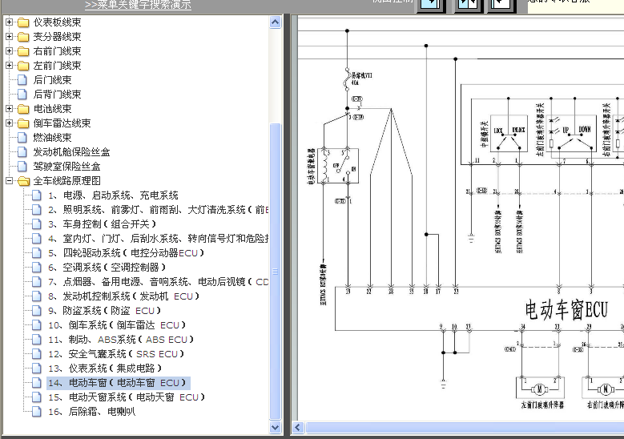Expand the 仪表板线束 tree node
The width and height of the screenshot is (624, 439).
[x=9, y=22]
